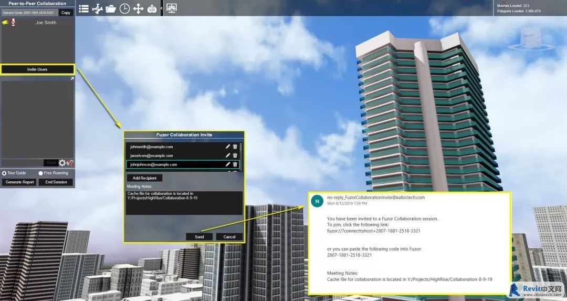Collapse the toolbar with the small left chevron
567x301 pixels.
coord(162,8)
